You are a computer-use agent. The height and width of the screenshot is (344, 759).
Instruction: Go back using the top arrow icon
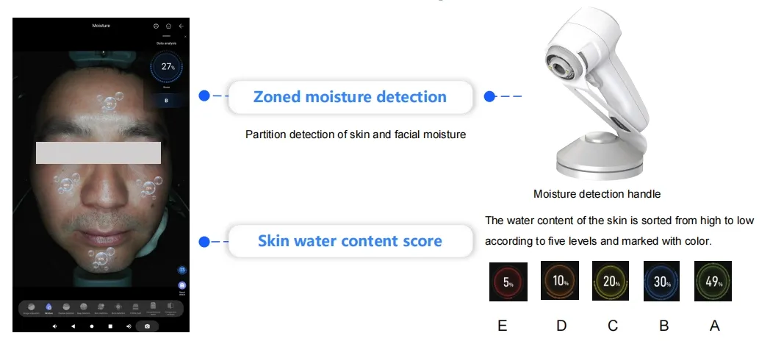[x=181, y=26]
